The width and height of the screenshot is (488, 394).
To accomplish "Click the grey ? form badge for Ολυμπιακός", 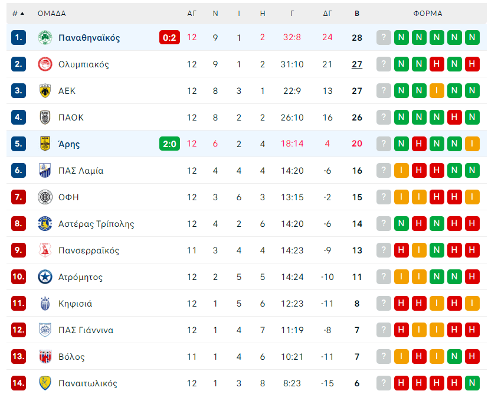I will click(x=384, y=64).
